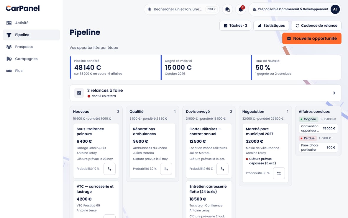
Task: Click '31 000 € · pondéré 18 600 €' summary
Action: coord(206,119)
